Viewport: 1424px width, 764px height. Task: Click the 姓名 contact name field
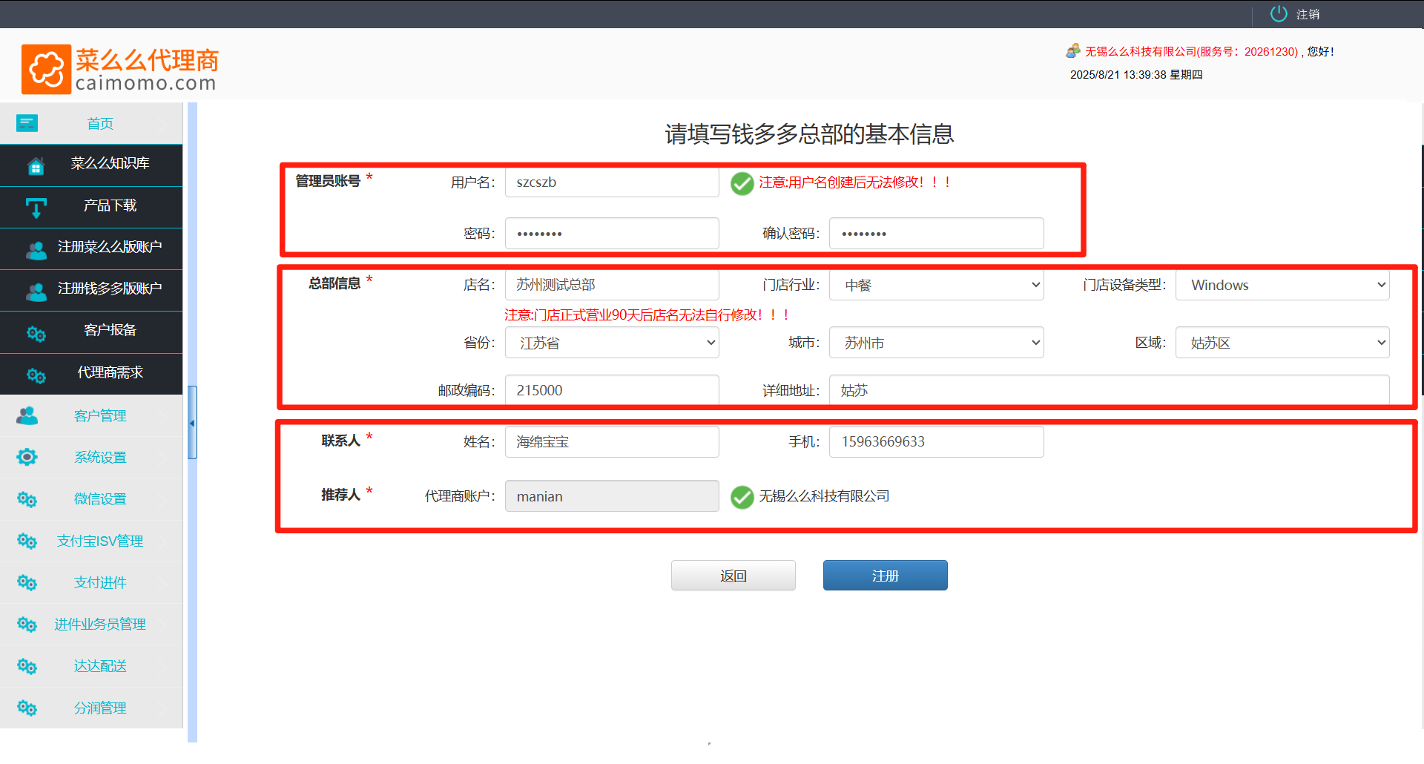(612, 441)
